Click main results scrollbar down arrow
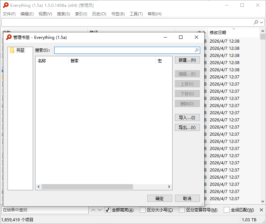The image size is (266, 224). click(x=263, y=201)
